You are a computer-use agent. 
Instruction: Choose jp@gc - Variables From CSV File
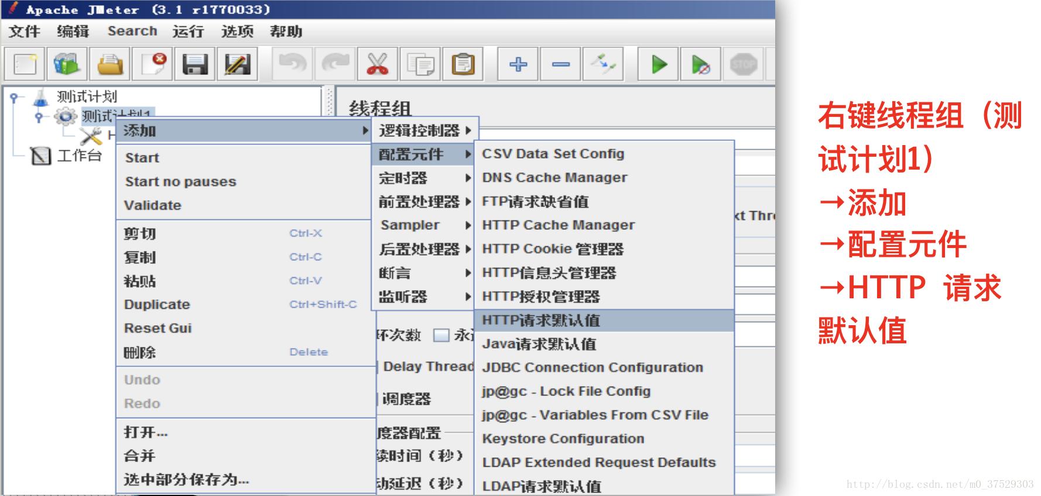(x=604, y=415)
